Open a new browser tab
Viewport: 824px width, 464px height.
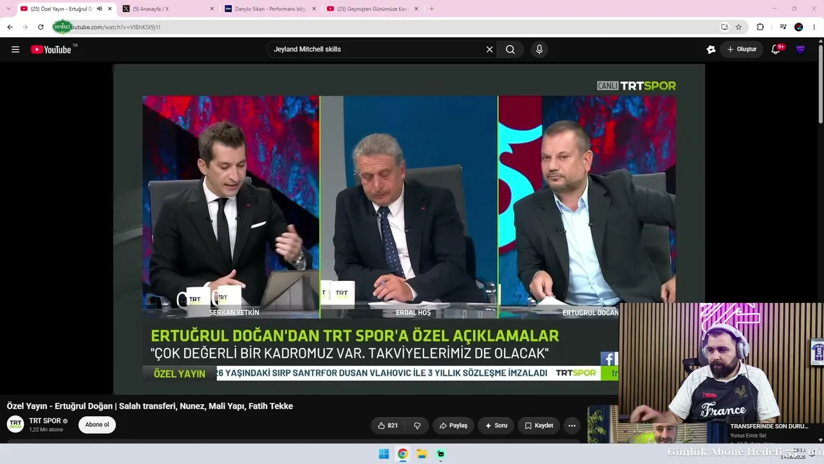pyautogui.click(x=431, y=9)
